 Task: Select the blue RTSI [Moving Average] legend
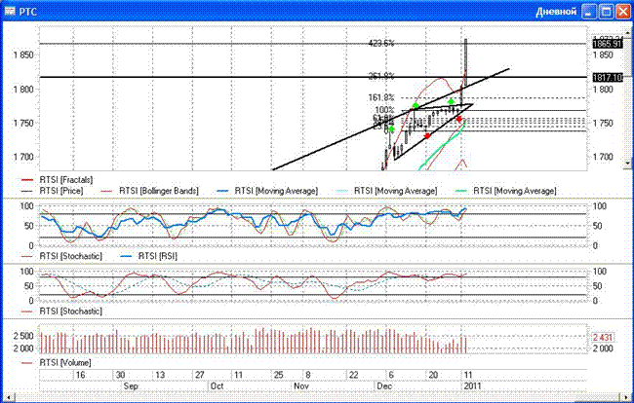(267, 191)
